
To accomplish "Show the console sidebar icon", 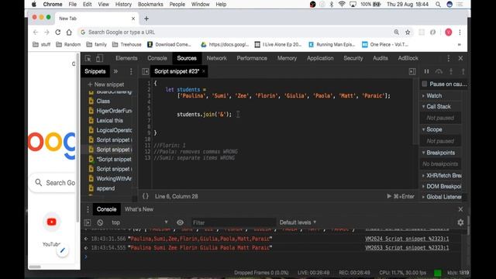I will (88, 222).
